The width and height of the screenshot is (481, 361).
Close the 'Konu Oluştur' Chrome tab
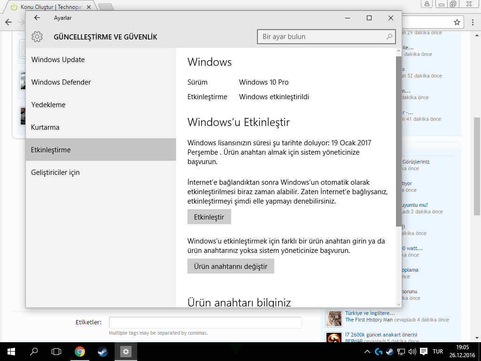point(88,7)
